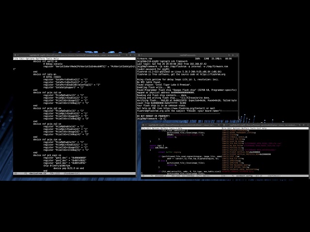310x232 pixels.
Task: Click '# Debug console' comment line
Action: [53, 64]
